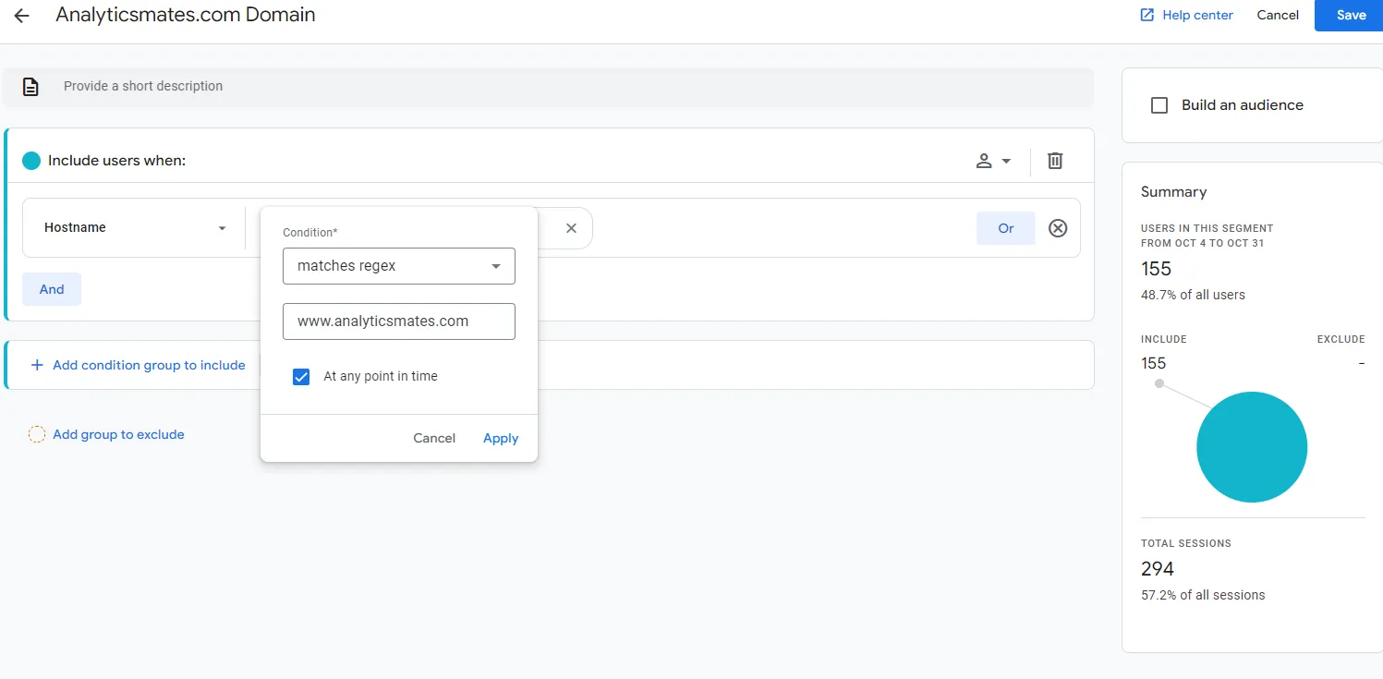Click the teal include indicator circle
Image resolution: width=1383 pixels, height=679 pixels.
coord(31,161)
